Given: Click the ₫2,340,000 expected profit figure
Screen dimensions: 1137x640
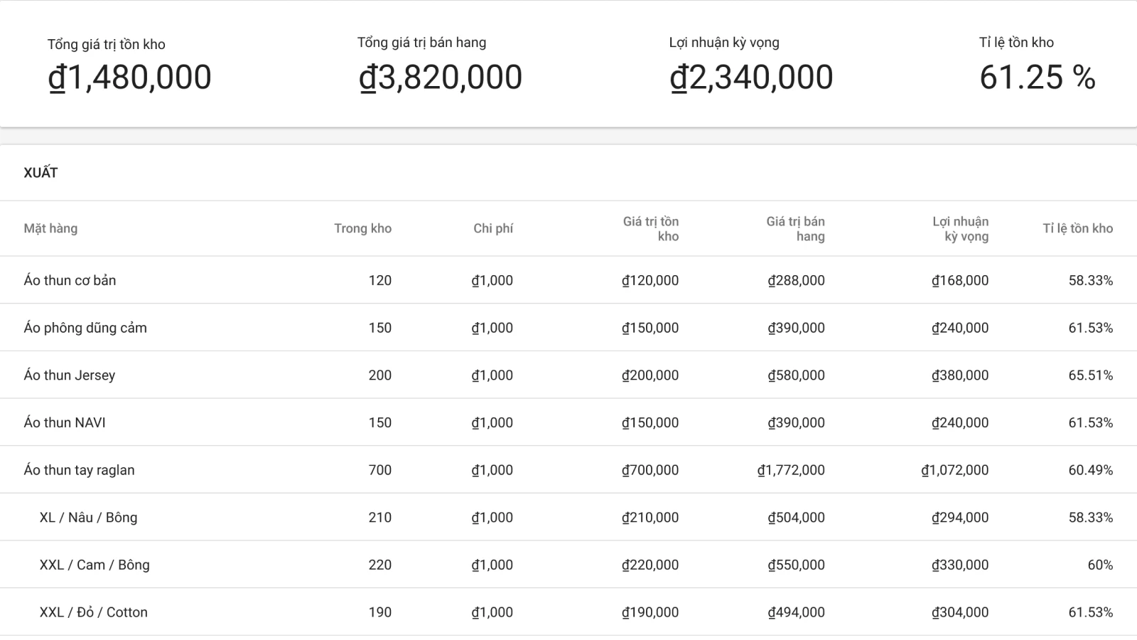Looking at the screenshot, I should tap(751, 78).
